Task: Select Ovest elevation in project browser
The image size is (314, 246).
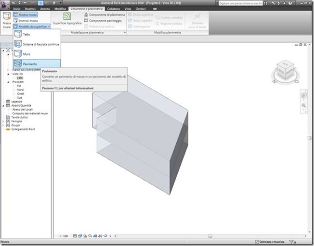Action: (20, 94)
